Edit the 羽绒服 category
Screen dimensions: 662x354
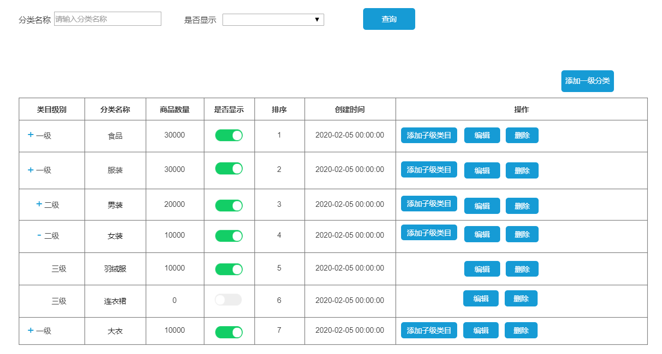click(482, 269)
